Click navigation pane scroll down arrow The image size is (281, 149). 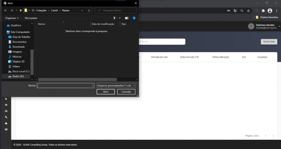32,80
